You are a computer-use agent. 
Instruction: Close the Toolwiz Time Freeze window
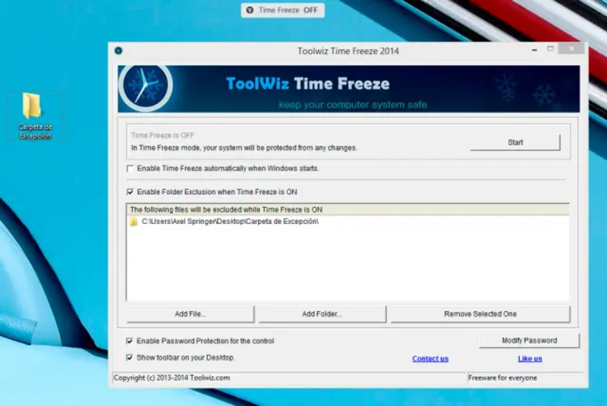pyautogui.click(x=571, y=49)
